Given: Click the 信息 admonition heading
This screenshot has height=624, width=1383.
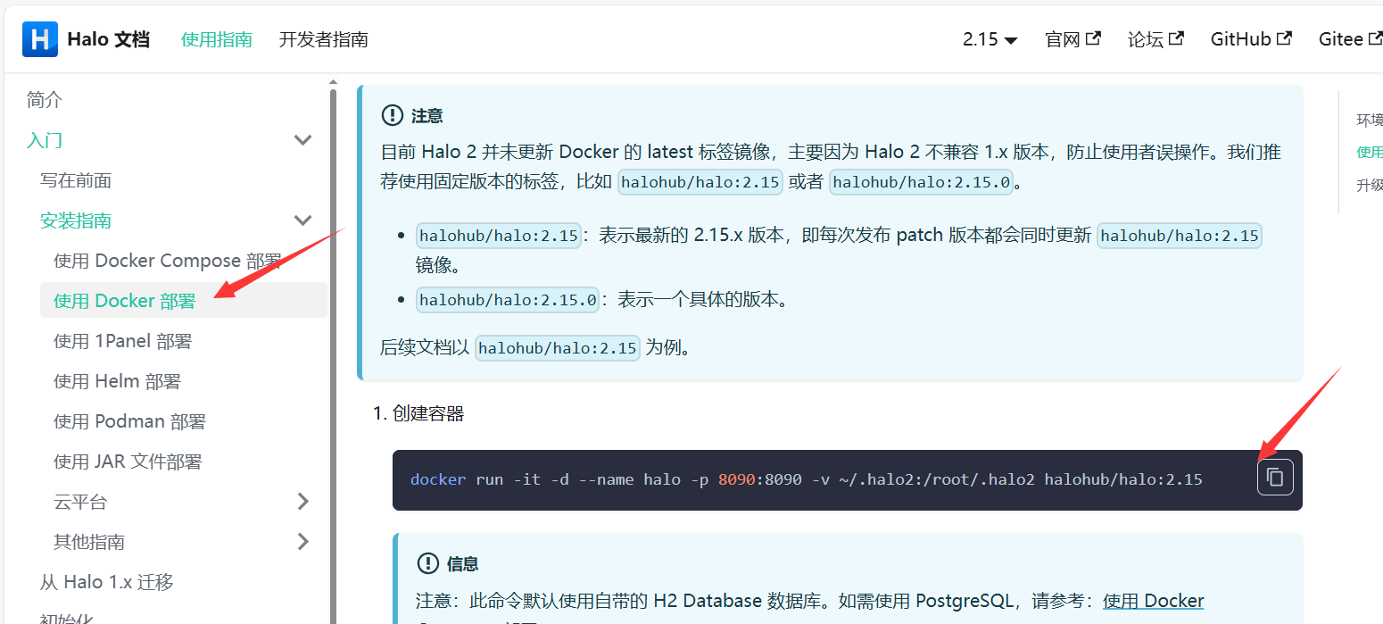Looking at the screenshot, I should tap(463, 563).
